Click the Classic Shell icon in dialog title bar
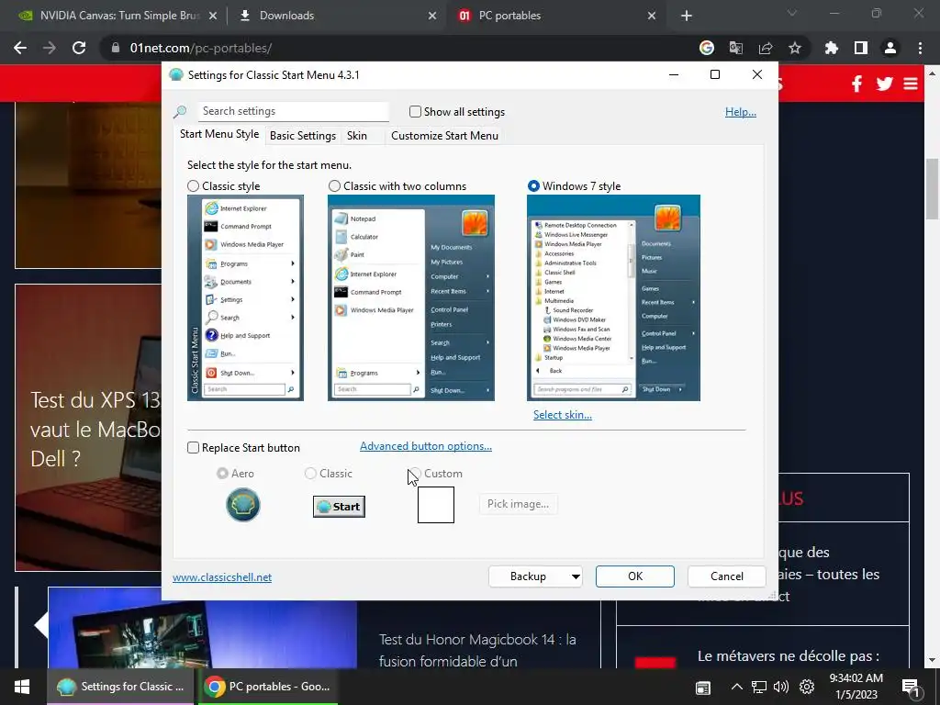 [175, 75]
